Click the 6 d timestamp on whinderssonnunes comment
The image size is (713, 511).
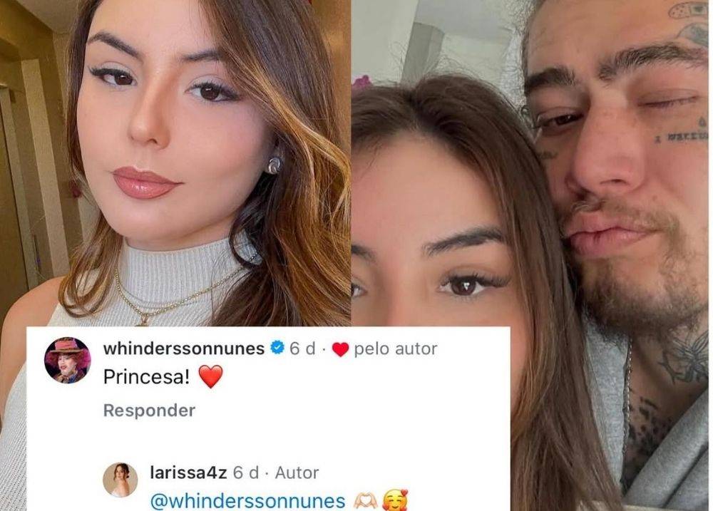pyautogui.click(x=302, y=349)
